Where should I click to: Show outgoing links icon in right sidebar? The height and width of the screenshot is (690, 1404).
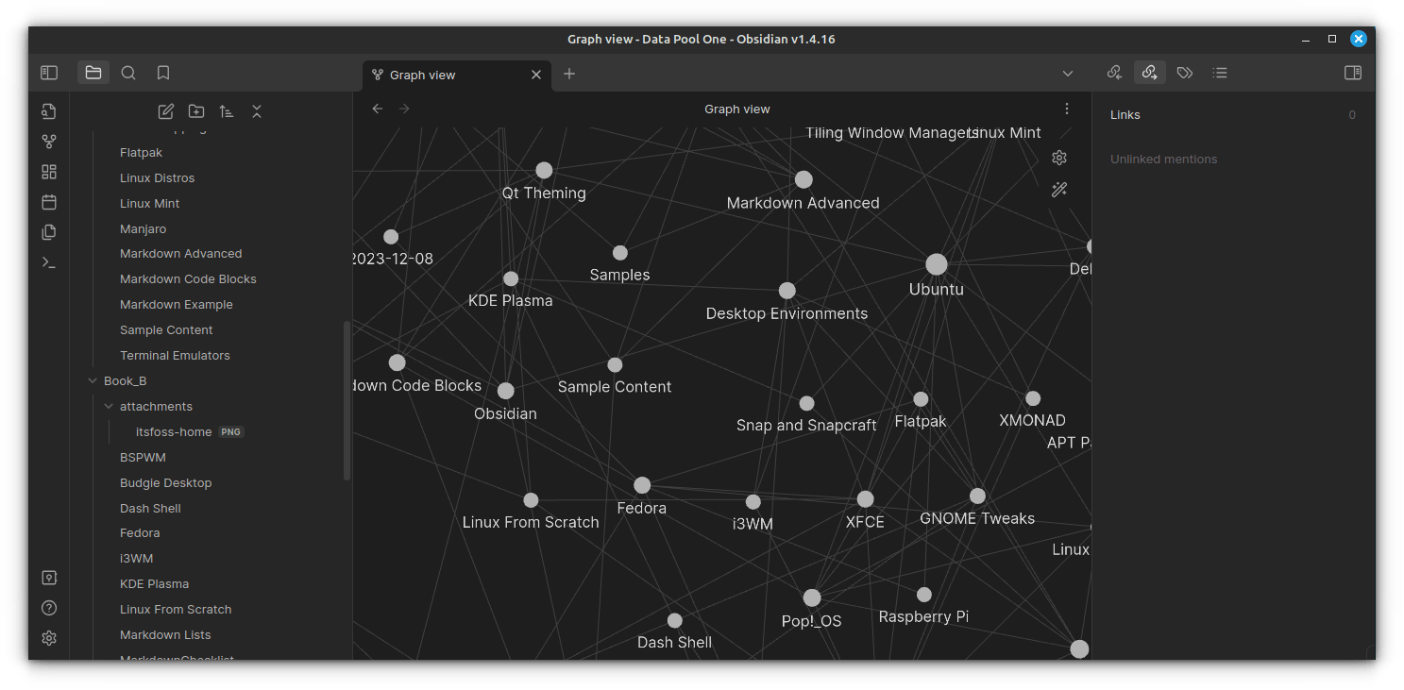1150,73
